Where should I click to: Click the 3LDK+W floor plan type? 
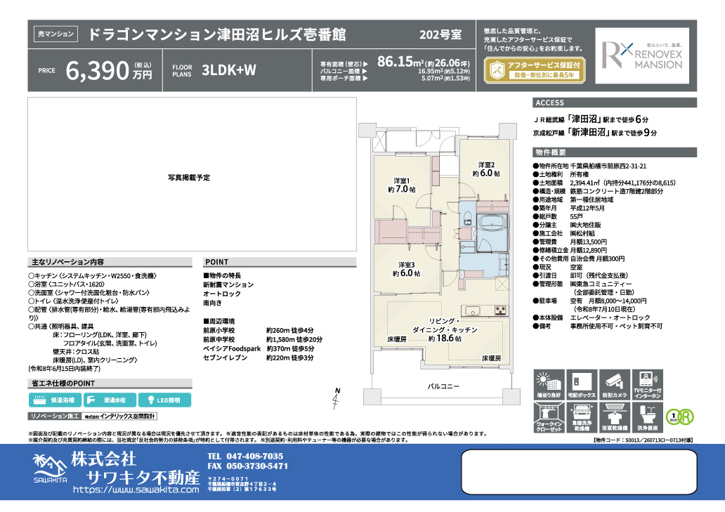[229, 70]
